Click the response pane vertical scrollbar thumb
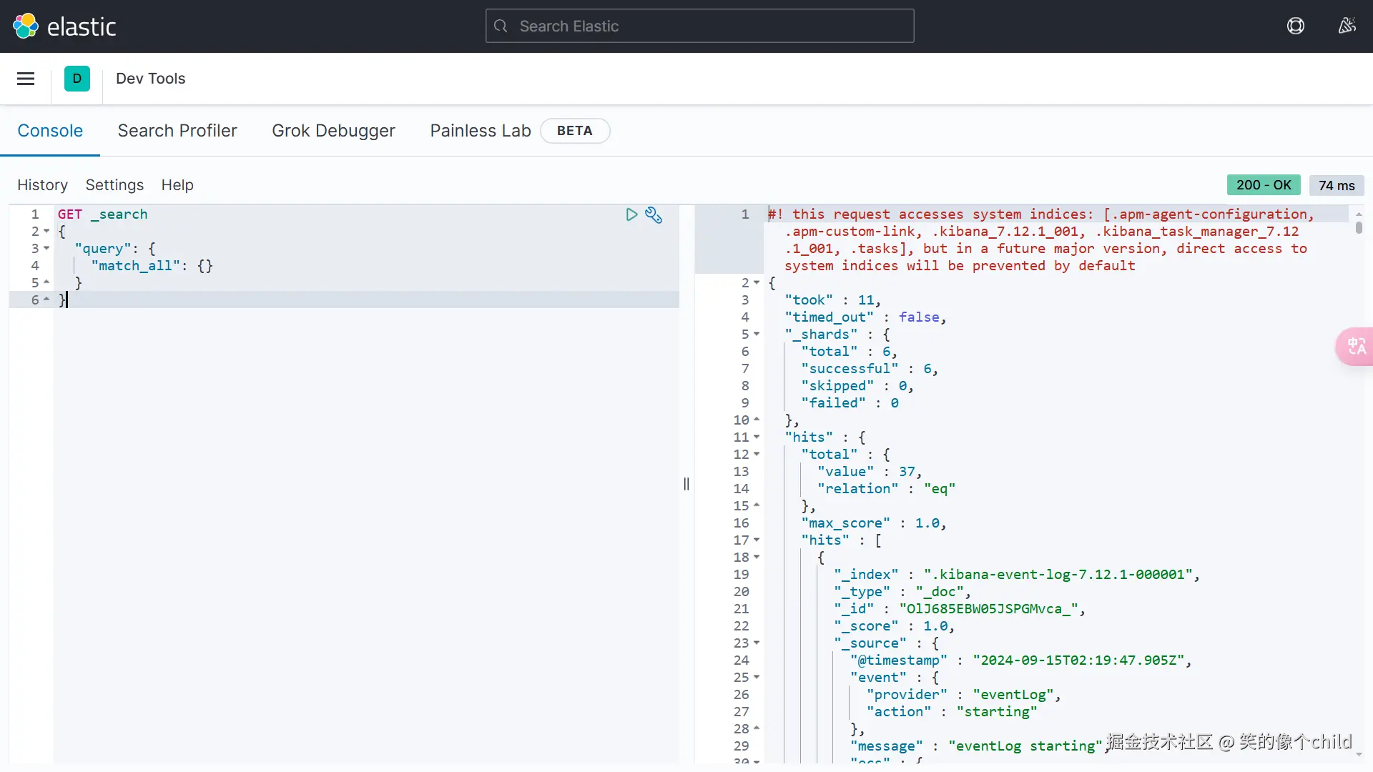 [x=1359, y=227]
